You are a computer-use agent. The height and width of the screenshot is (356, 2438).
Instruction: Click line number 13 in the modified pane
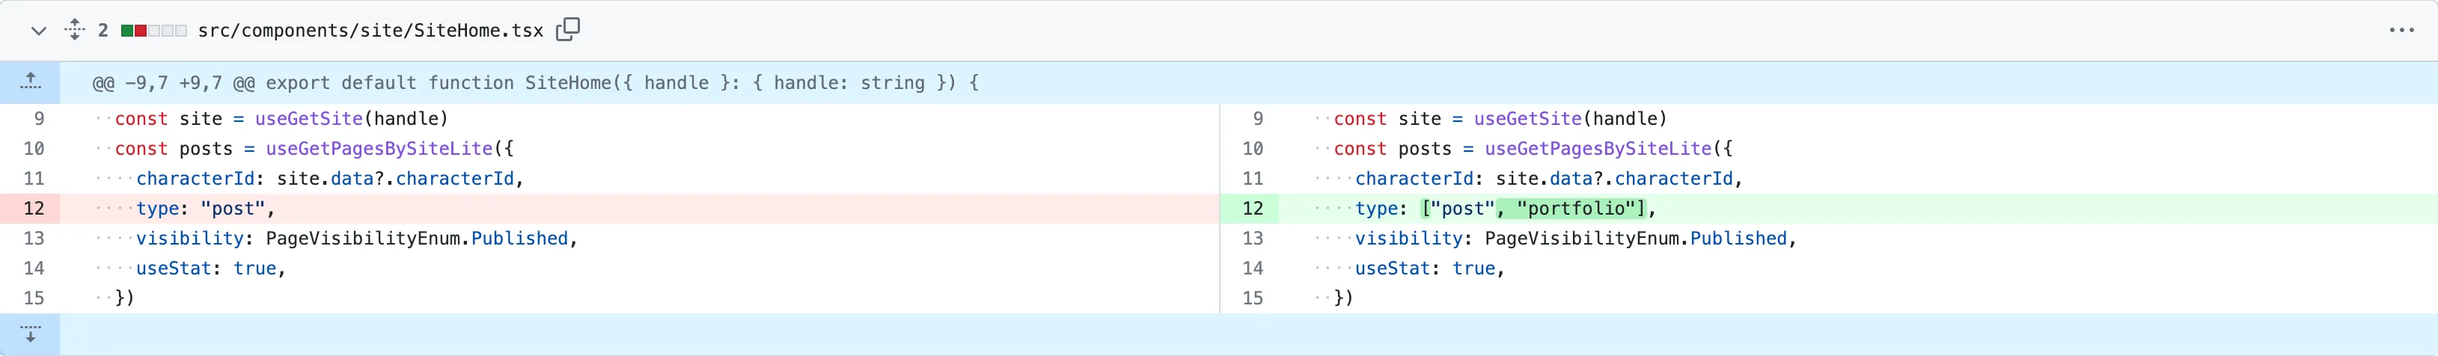tap(1252, 239)
